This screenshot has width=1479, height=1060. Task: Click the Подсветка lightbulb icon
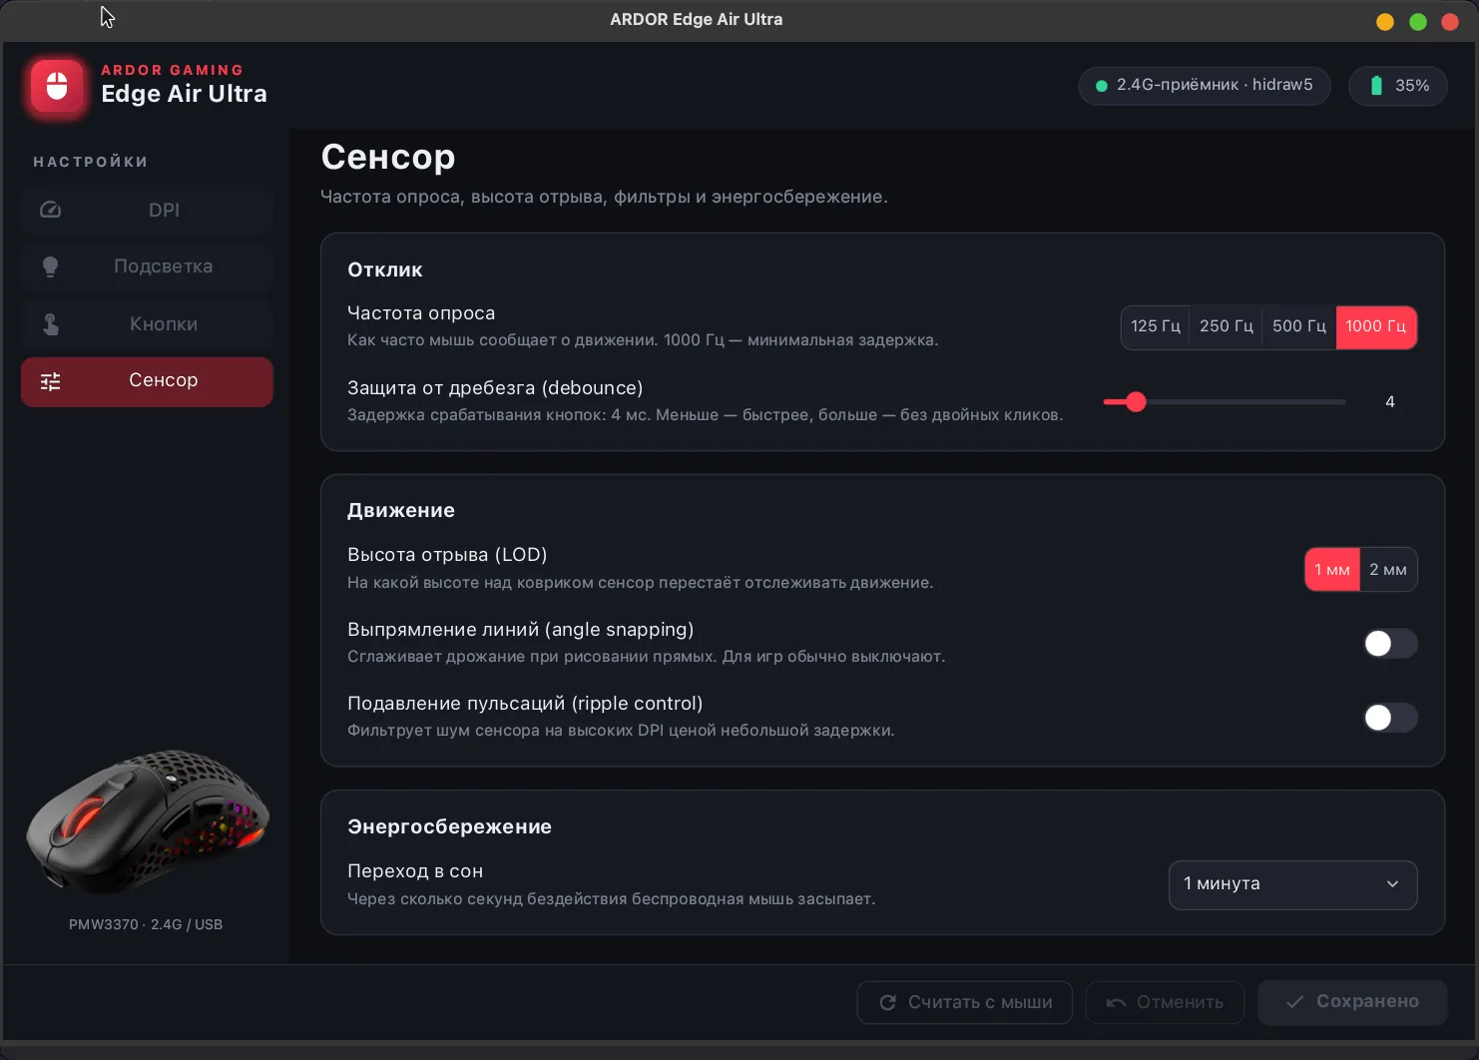pos(50,266)
